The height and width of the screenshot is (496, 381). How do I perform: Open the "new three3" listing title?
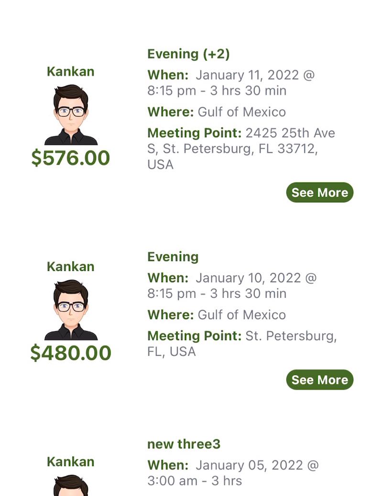[x=184, y=444]
